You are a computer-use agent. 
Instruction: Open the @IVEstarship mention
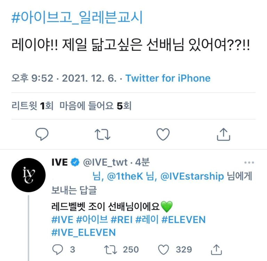[x=192, y=176]
